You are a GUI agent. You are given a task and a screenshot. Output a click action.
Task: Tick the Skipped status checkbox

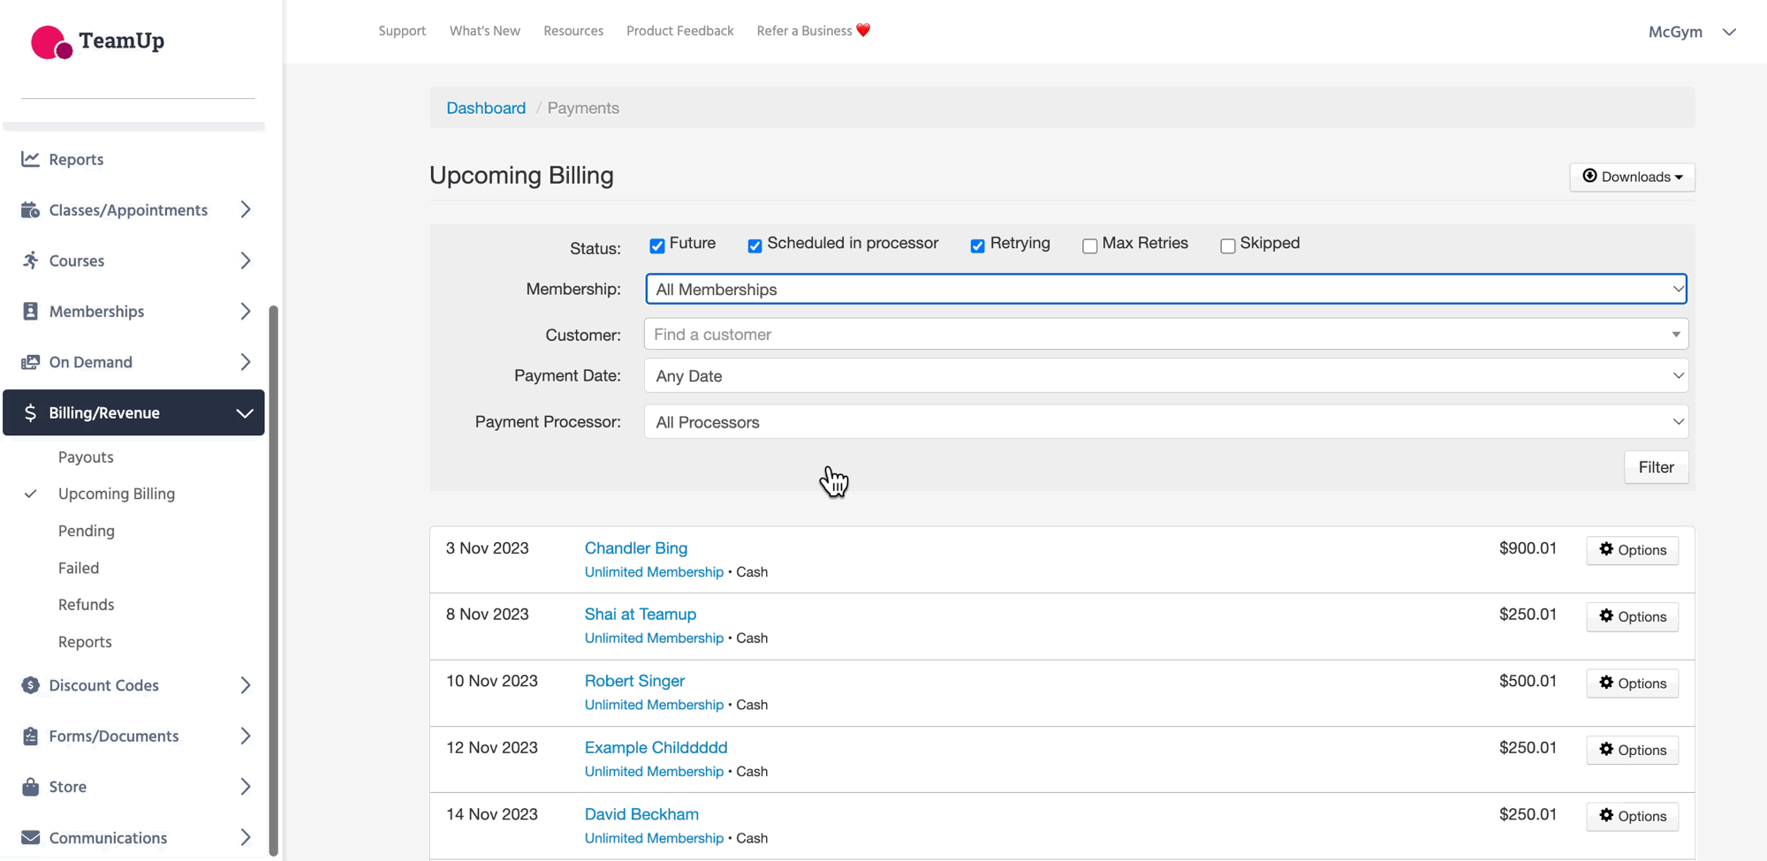click(1227, 245)
